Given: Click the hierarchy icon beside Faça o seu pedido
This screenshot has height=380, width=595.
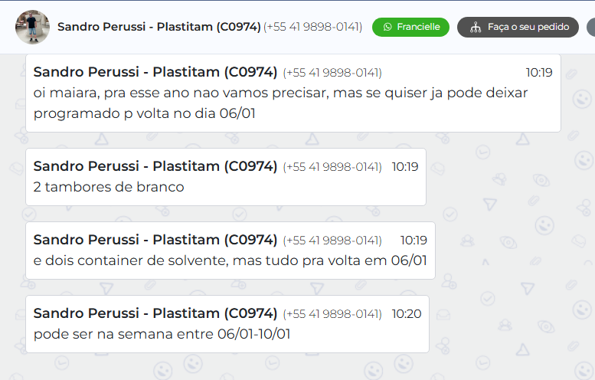Looking at the screenshot, I should (474, 27).
